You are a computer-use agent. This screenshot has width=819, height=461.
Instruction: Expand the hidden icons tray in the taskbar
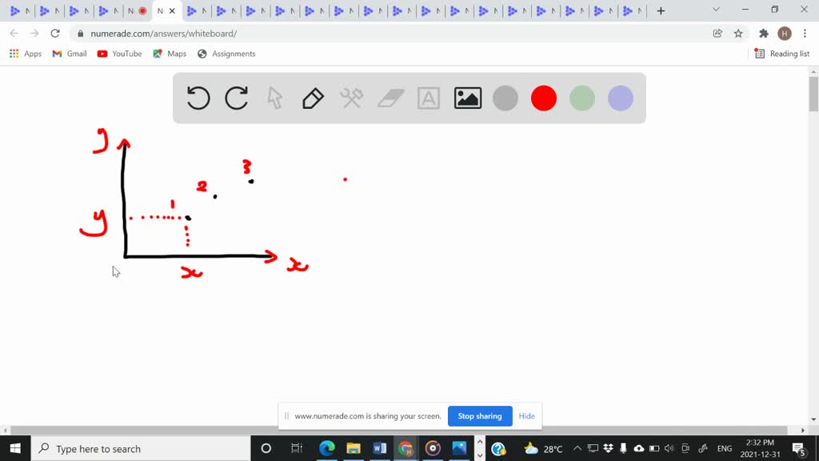click(x=577, y=448)
